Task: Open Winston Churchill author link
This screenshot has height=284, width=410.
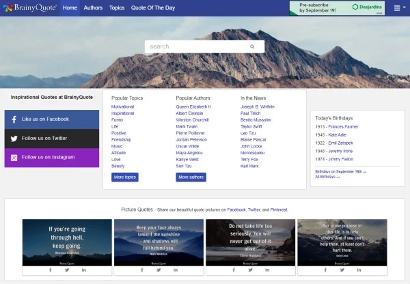Action: [193, 119]
